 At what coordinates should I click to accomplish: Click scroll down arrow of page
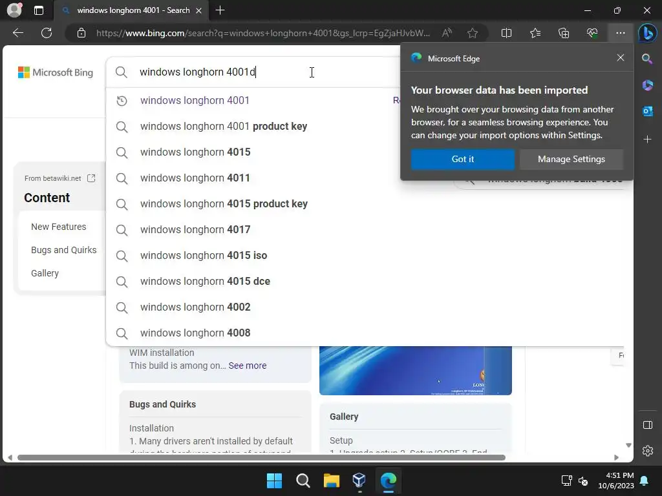628,446
